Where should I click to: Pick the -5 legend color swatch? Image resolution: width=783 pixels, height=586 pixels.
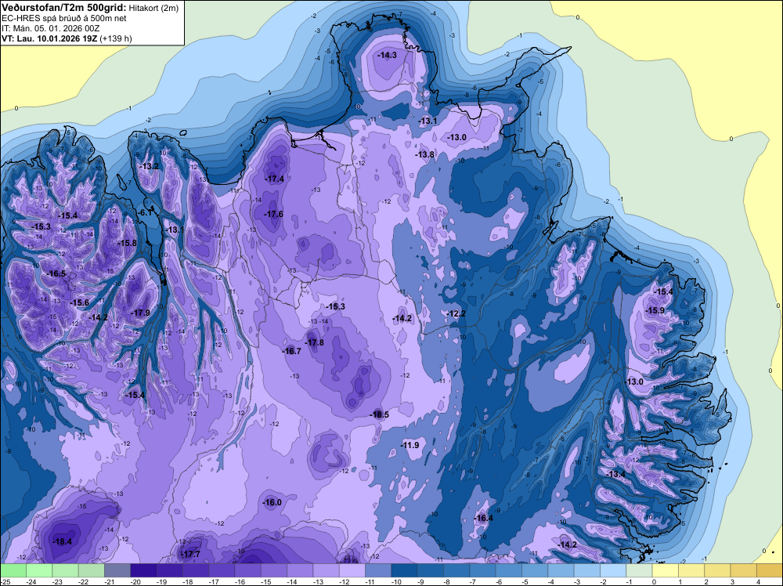(535, 570)
